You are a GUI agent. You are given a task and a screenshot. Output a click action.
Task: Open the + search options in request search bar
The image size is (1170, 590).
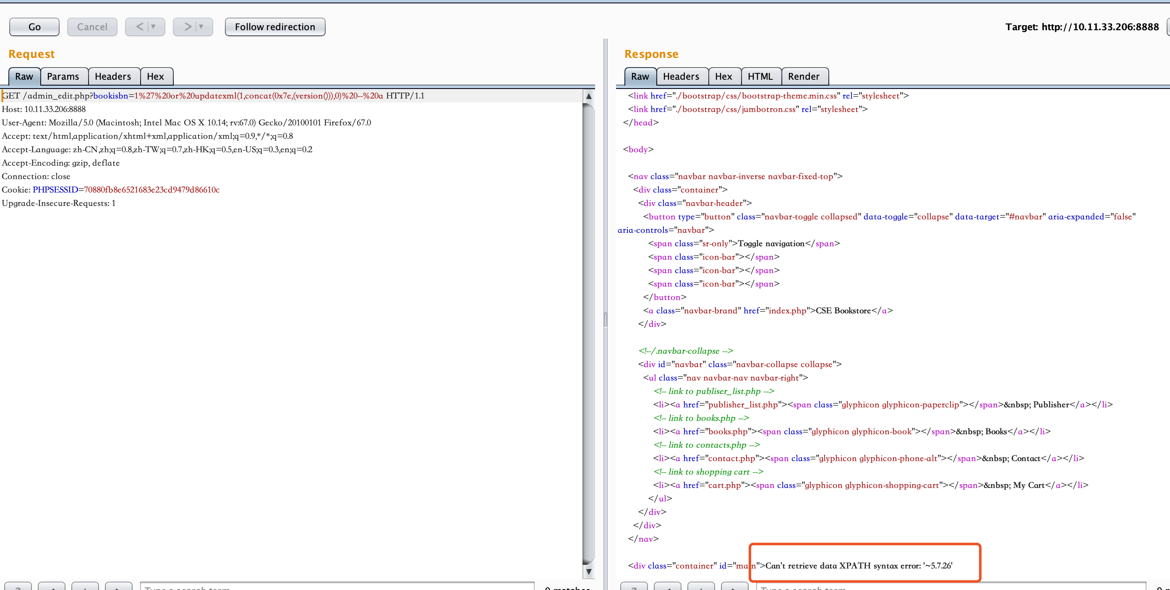click(x=85, y=587)
